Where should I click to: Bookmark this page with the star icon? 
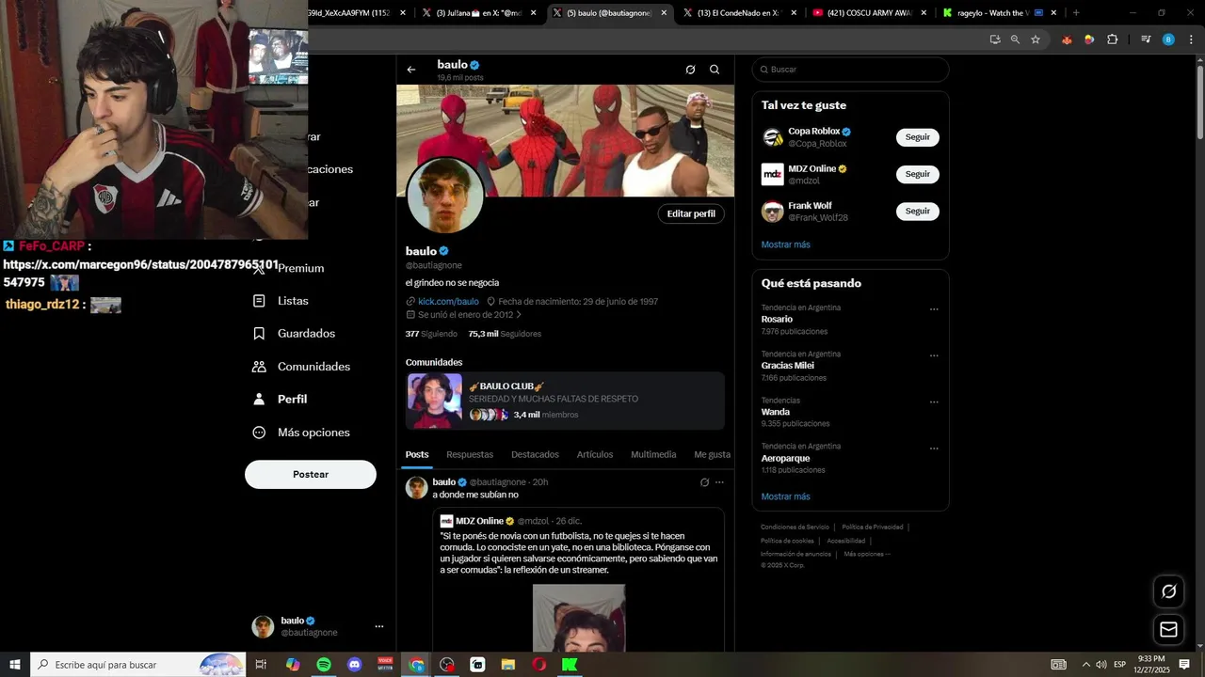(1036, 39)
